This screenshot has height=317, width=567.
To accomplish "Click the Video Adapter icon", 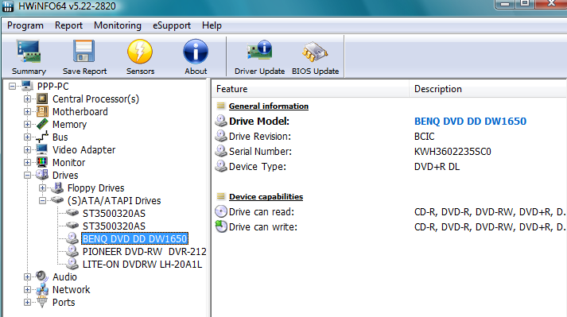I will click(42, 149).
